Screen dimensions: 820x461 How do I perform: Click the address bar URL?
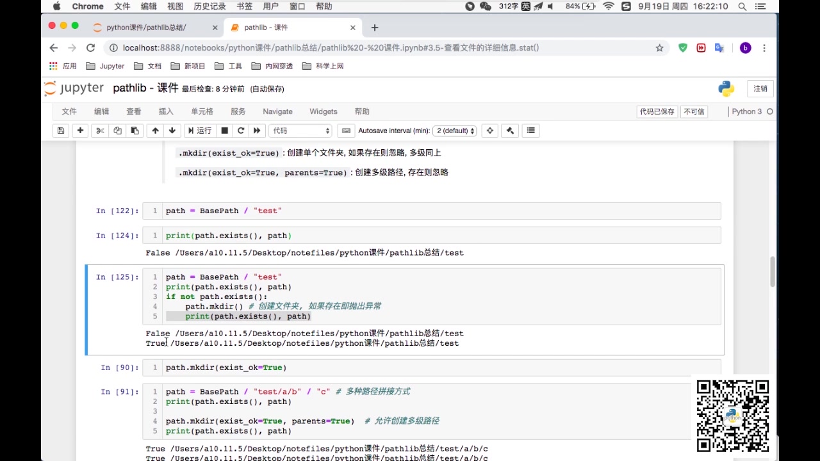(x=331, y=48)
